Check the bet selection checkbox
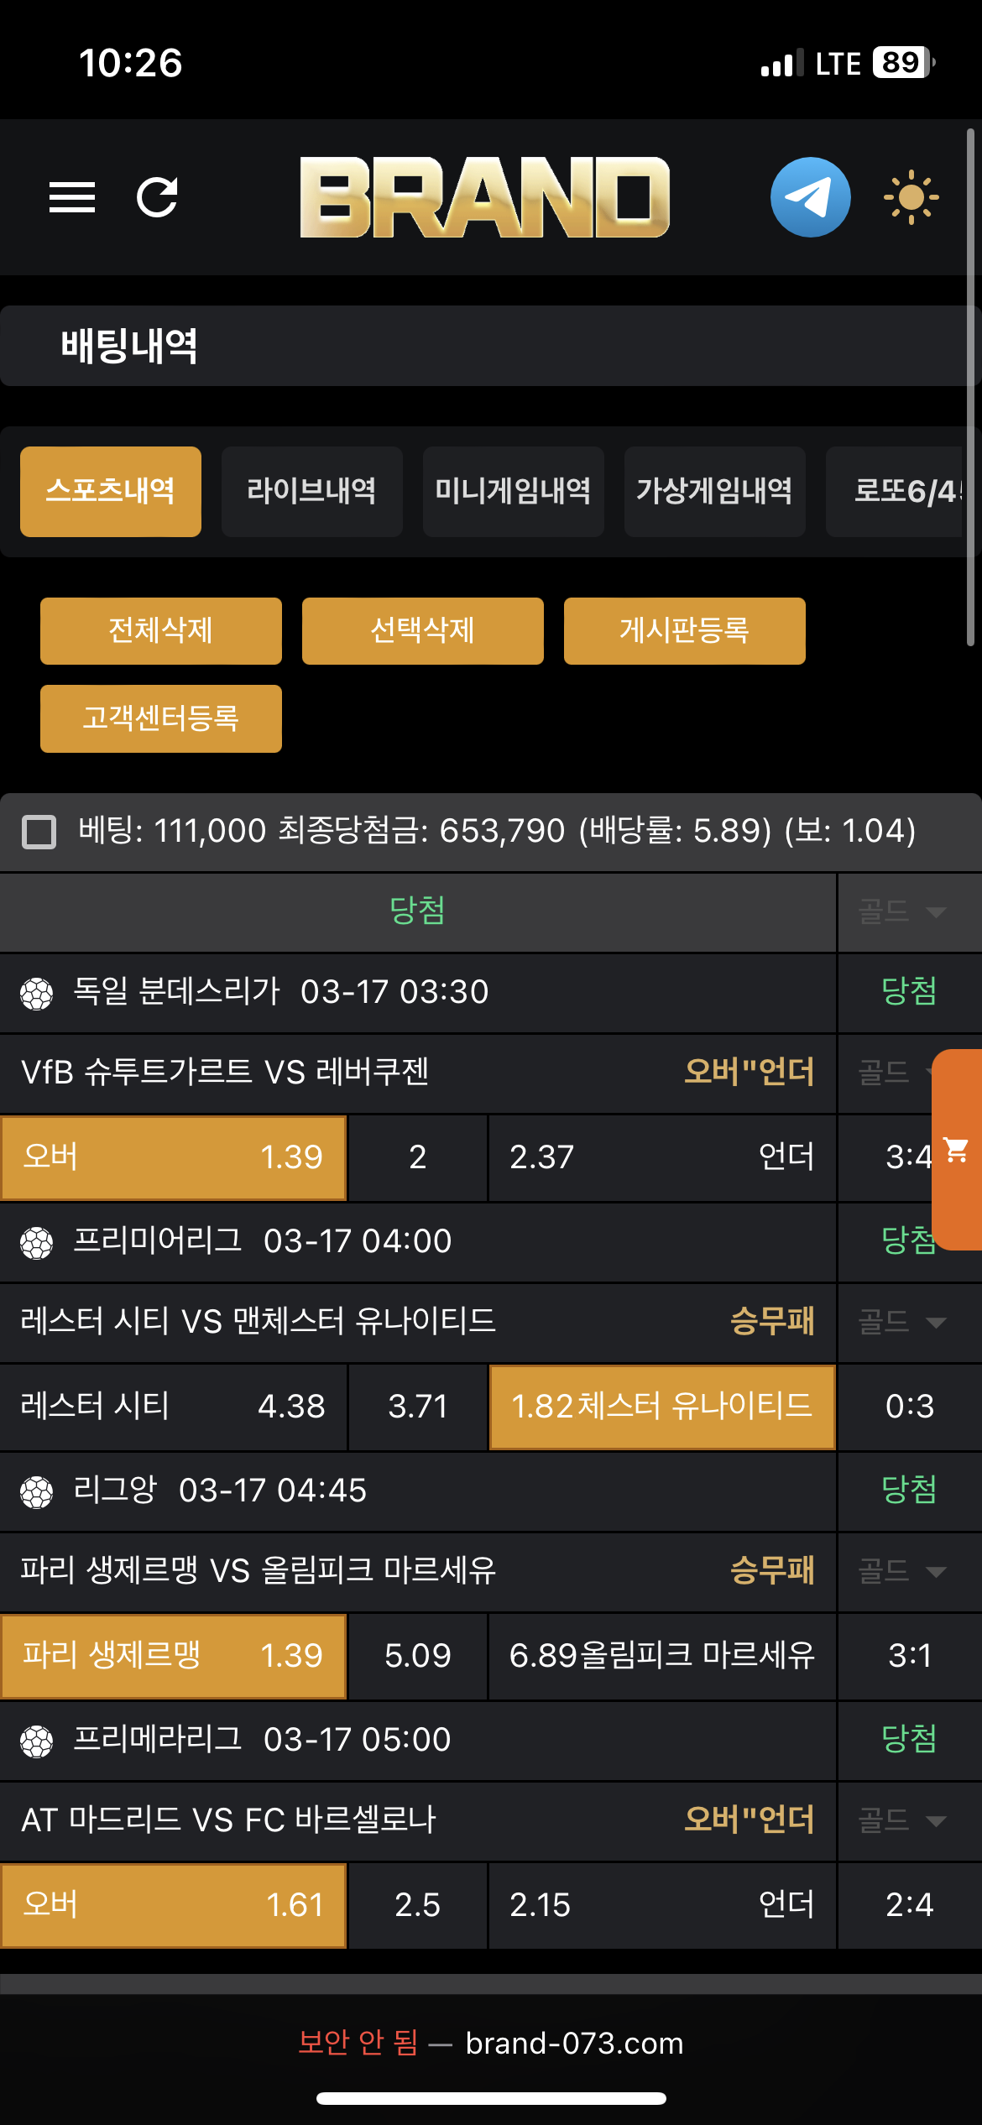The height and width of the screenshot is (2125, 982). point(39,832)
